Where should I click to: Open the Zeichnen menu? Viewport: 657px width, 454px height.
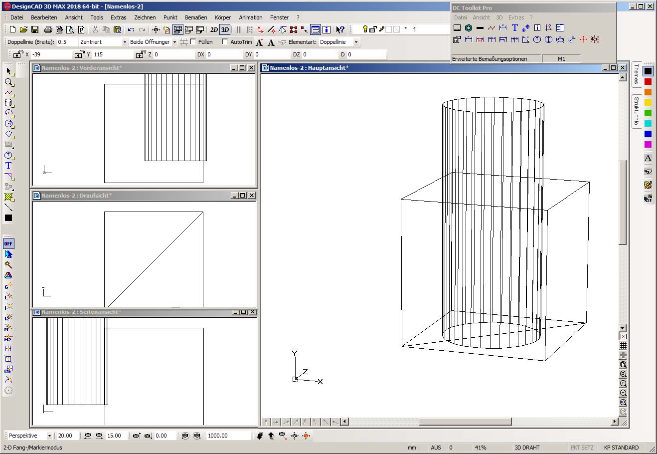click(x=145, y=17)
